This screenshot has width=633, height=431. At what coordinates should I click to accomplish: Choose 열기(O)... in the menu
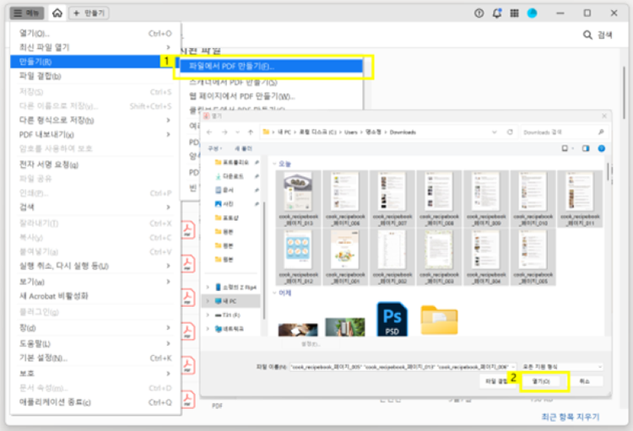[95, 33]
